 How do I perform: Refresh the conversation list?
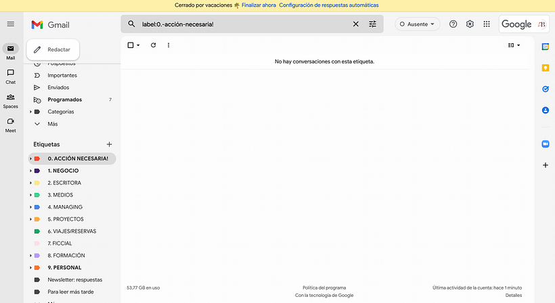tap(153, 45)
